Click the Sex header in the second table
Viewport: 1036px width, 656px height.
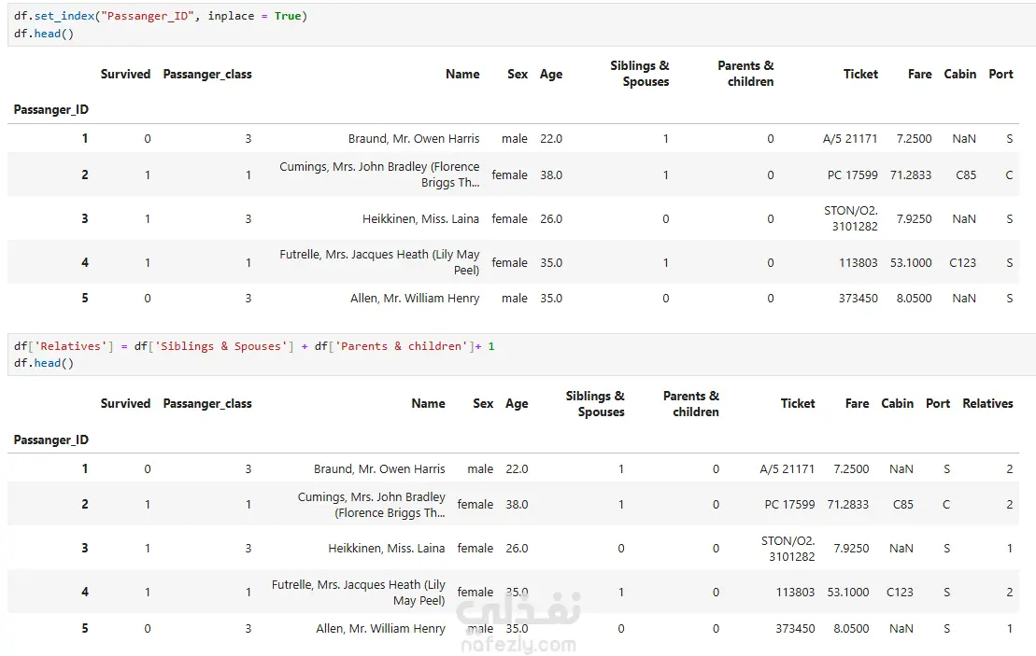[483, 403]
